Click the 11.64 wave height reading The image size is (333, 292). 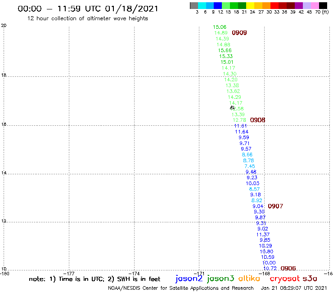click(242, 132)
